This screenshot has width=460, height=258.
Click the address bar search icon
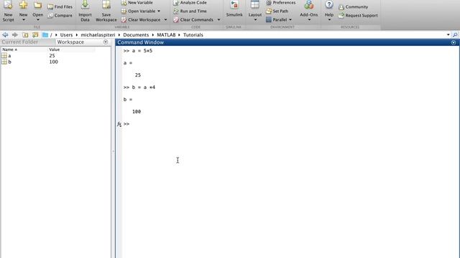point(455,35)
